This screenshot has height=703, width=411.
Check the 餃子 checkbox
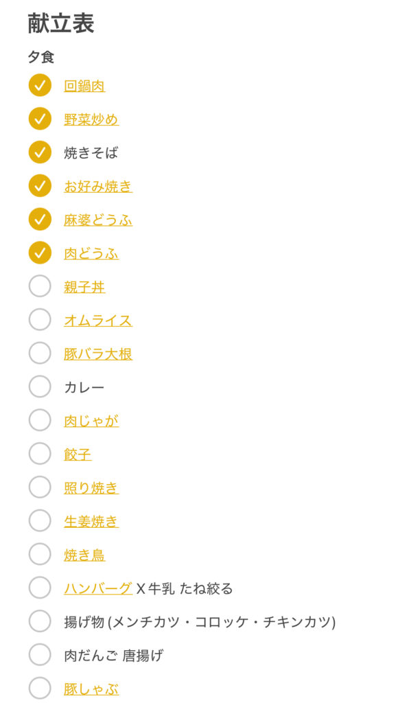(x=40, y=454)
